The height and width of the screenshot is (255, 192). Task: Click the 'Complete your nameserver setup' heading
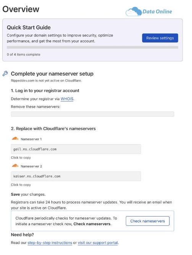click(52, 74)
